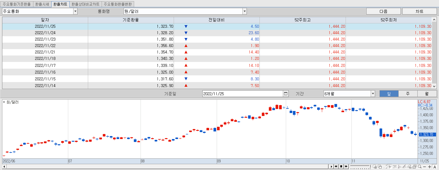Click the grid-window layout icon
Screen dimensions: 439x170
[375, 166]
